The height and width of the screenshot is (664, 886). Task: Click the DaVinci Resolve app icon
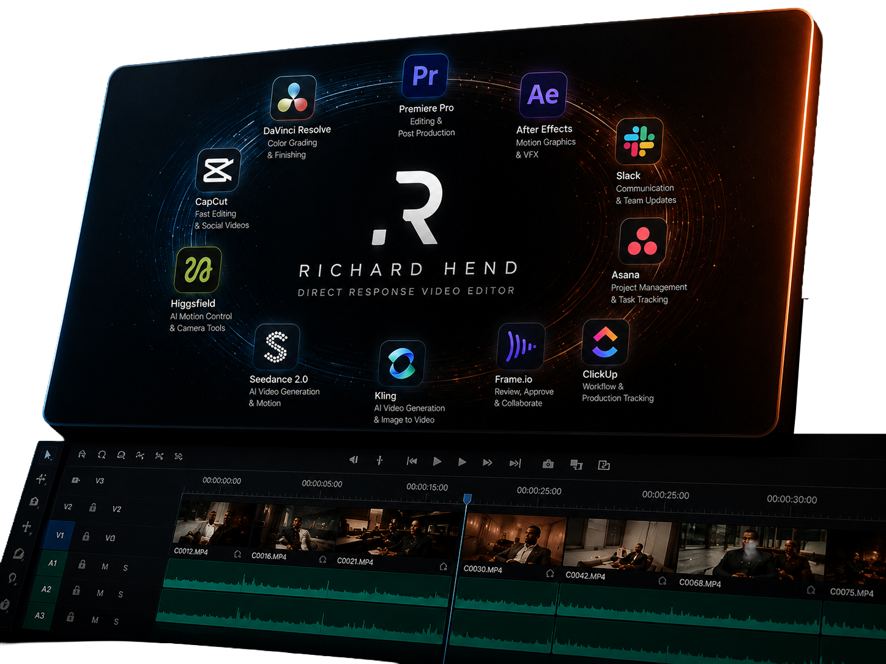pos(293,98)
